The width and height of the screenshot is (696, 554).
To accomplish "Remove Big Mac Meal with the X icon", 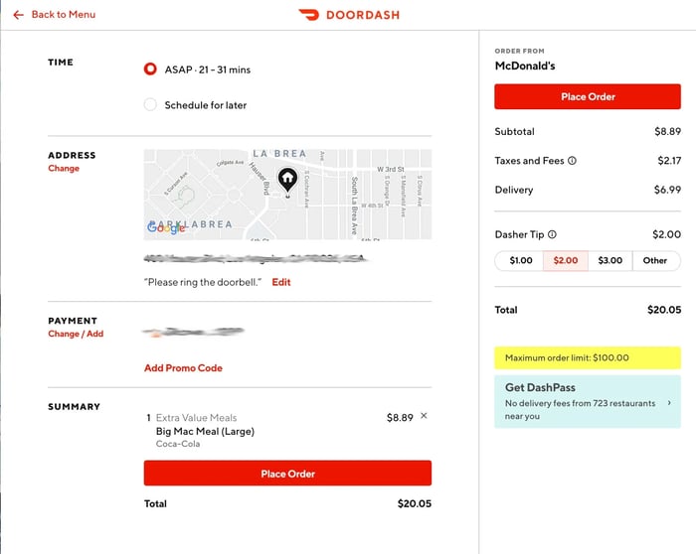I will pos(424,416).
